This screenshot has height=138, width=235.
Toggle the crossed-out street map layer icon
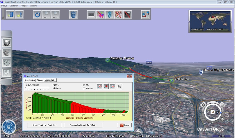pos(118,15)
